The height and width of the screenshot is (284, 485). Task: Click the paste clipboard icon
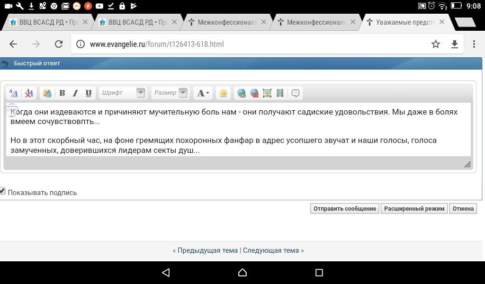[x=47, y=93]
